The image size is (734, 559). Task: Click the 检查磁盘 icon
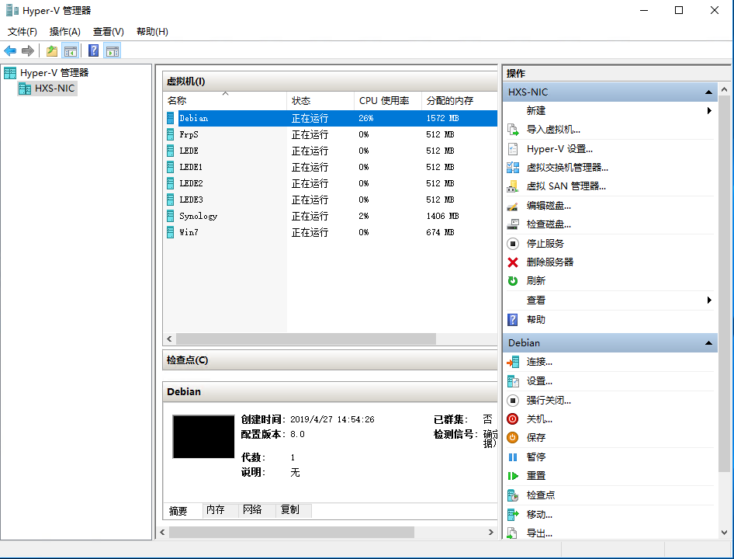513,224
